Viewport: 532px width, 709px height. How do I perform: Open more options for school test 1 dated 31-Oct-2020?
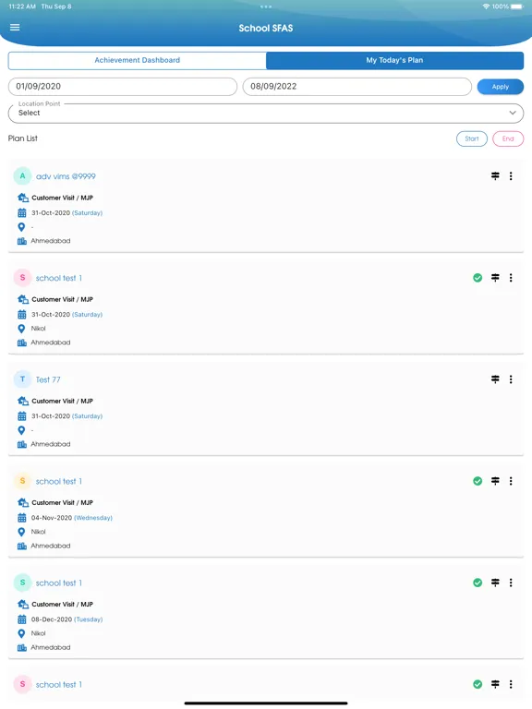click(x=511, y=278)
